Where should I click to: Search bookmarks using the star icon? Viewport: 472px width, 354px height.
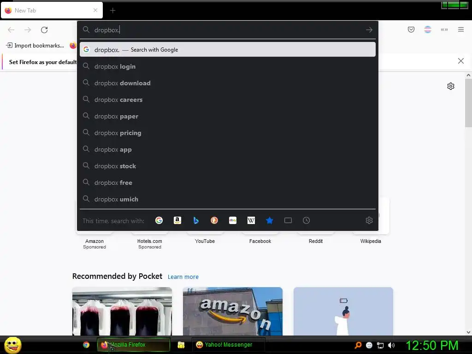coord(269,221)
